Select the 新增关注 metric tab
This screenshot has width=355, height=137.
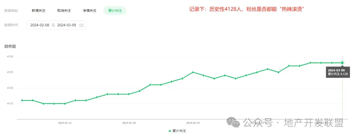tap(38, 11)
